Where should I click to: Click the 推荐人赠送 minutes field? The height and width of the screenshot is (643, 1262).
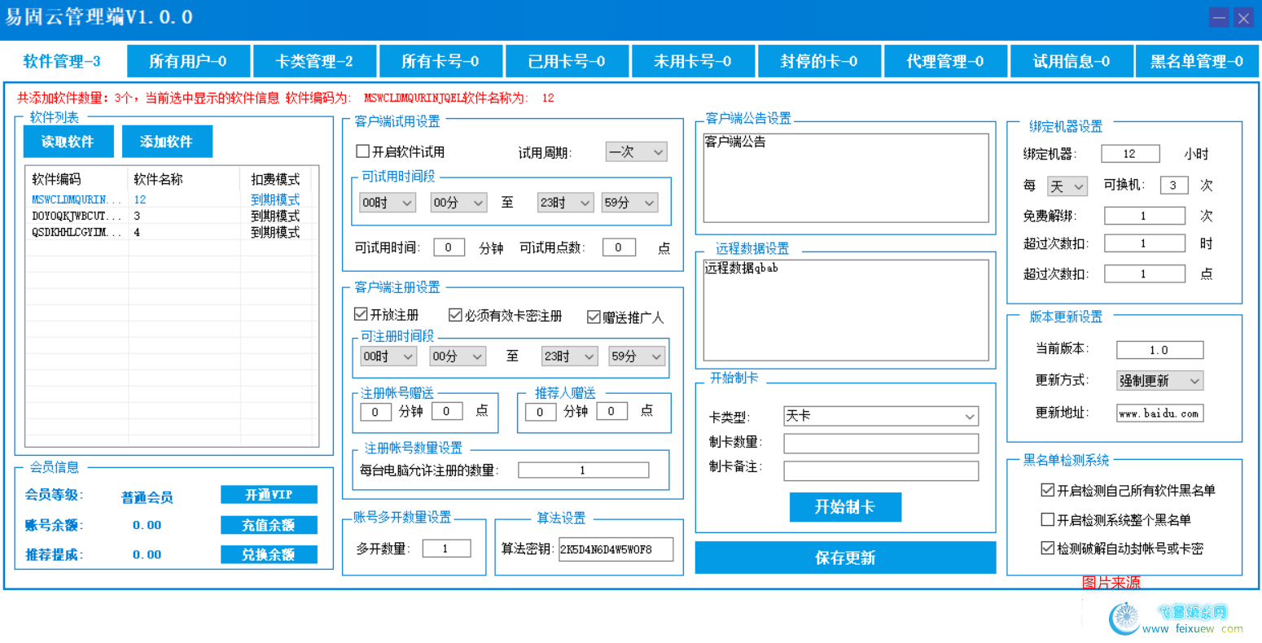(540, 412)
